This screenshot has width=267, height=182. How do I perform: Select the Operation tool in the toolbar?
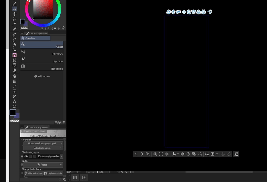pos(14,9)
